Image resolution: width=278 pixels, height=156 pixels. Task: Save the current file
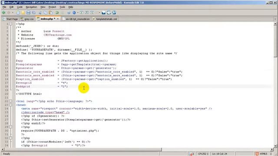[x=28, y=13]
